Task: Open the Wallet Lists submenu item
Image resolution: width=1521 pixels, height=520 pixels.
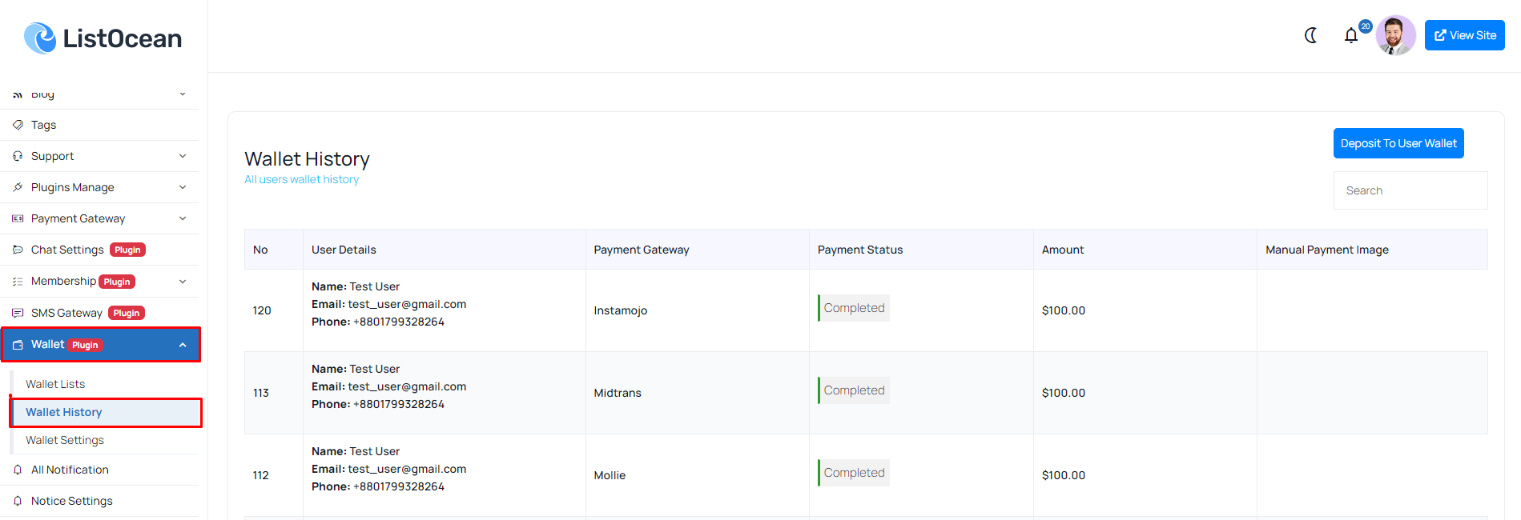Action: point(55,384)
